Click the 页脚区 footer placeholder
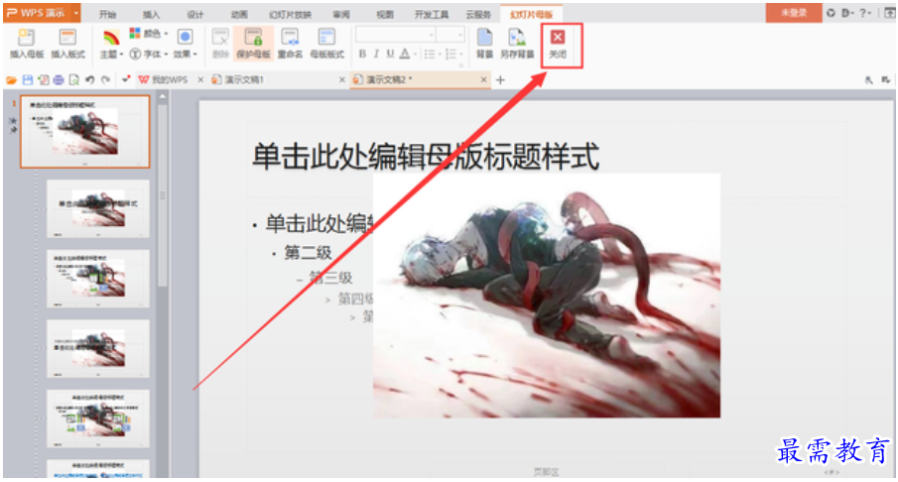 point(546,472)
